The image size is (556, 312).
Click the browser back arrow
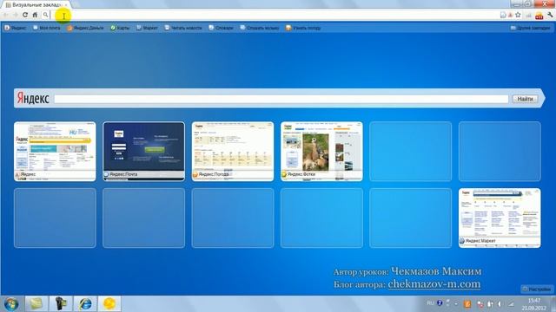coord(6,15)
